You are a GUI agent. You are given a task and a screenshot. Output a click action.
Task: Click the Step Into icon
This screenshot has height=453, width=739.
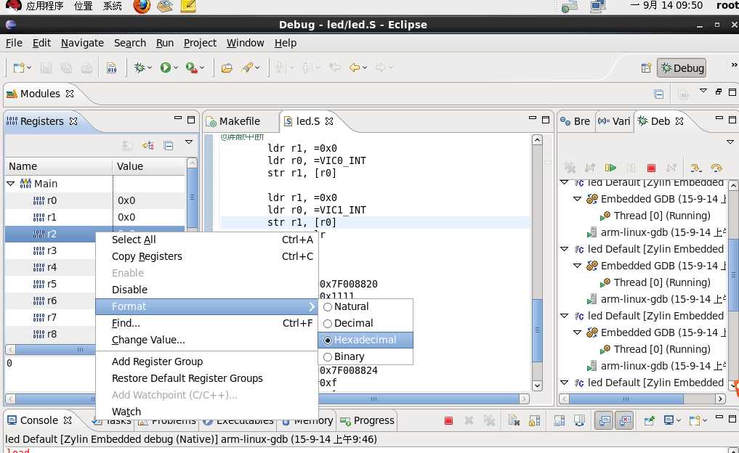[695, 168]
